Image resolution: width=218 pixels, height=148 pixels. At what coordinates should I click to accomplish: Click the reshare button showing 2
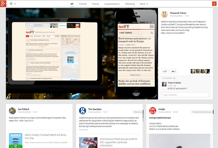coord(173,71)
